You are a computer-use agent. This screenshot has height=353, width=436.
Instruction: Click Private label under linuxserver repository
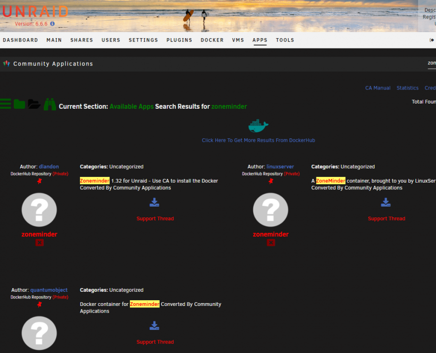coord(292,174)
